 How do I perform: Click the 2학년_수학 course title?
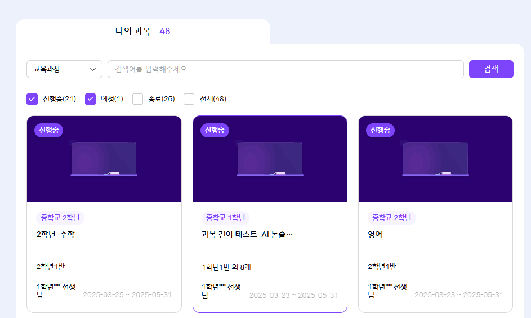point(55,235)
